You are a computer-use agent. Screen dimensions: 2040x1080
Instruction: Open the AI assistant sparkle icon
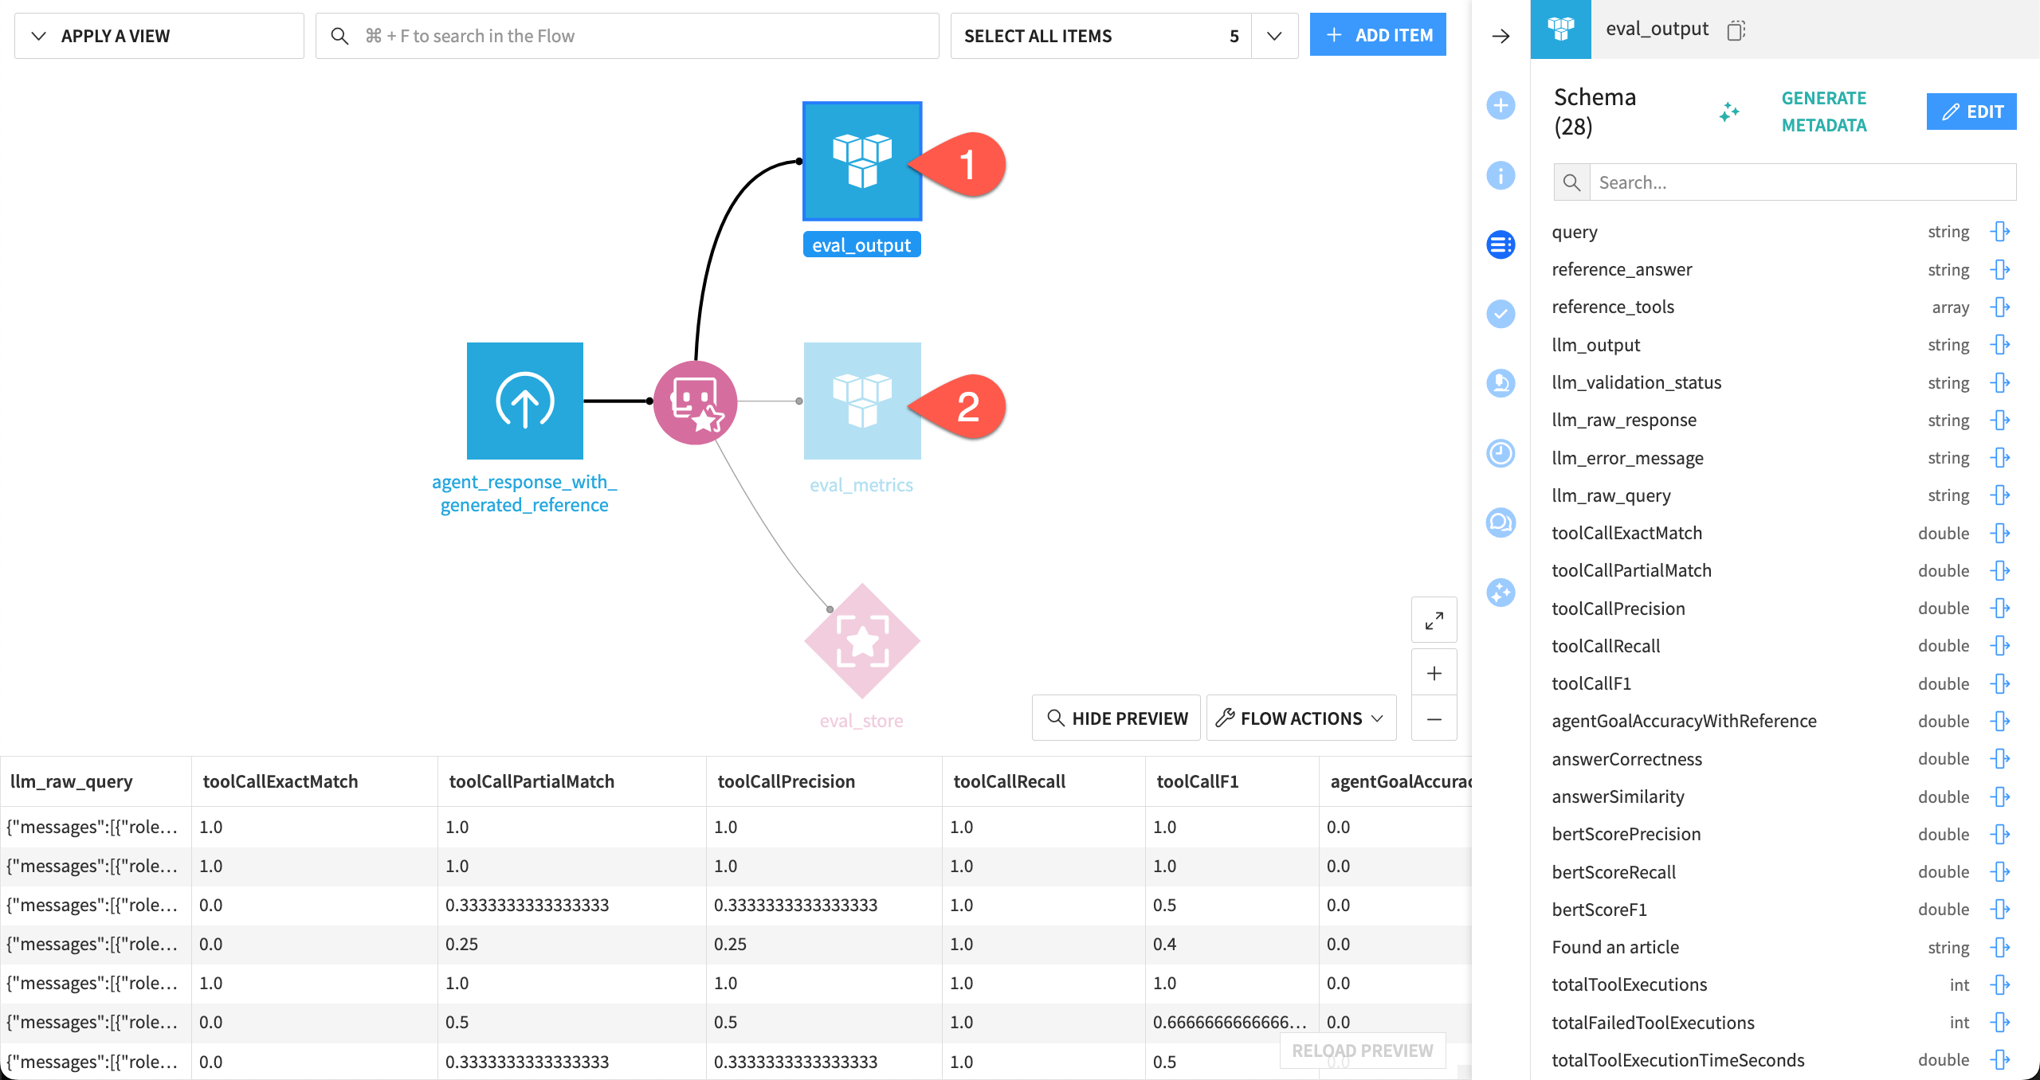coord(1501,593)
